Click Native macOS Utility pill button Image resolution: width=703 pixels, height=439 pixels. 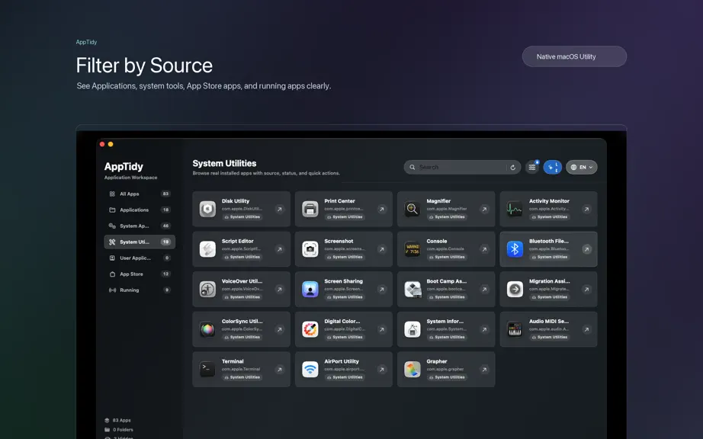click(574, 56)
